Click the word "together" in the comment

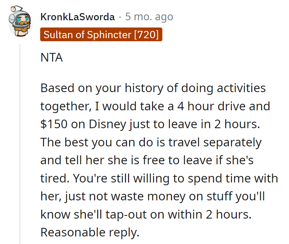pyautogui.click(x=64, y=106)
